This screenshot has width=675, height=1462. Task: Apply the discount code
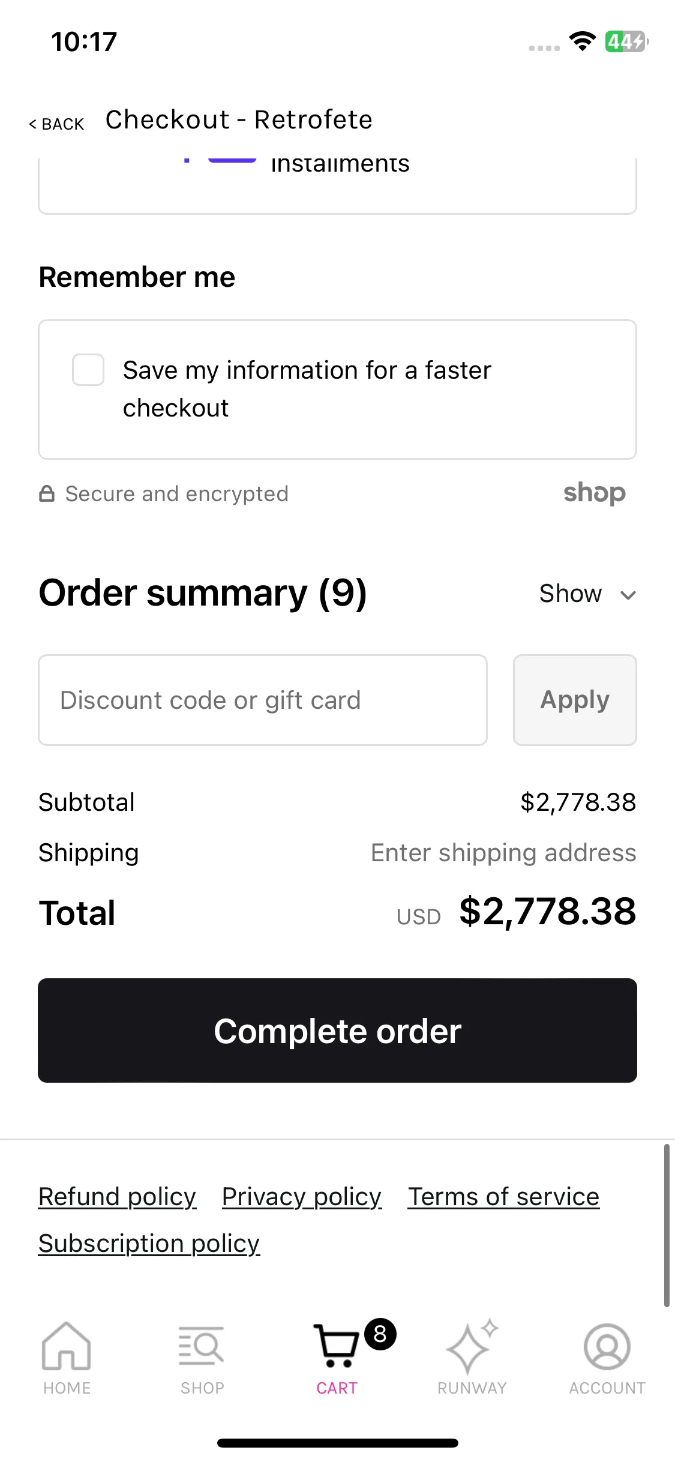tap(575, 700)
